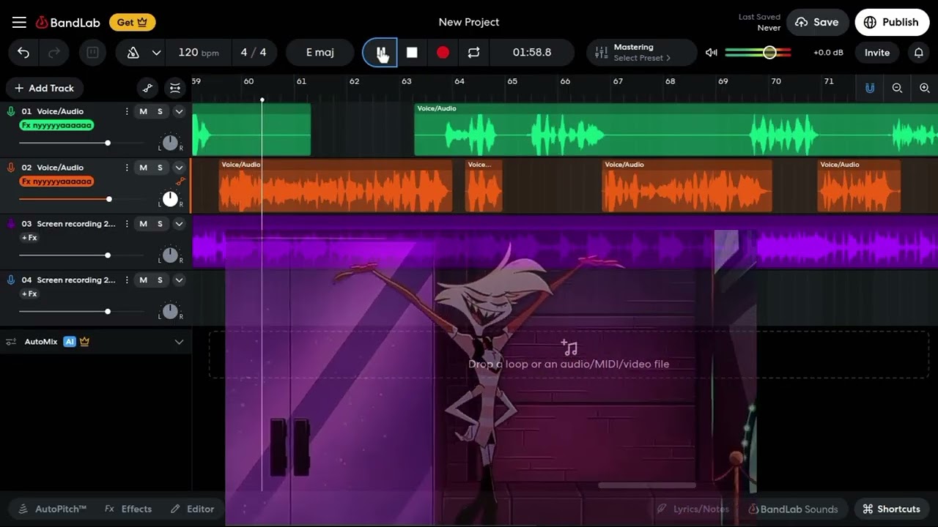Open the notifications bell
This screenshot has height=527, width=938.
point(918,53)
